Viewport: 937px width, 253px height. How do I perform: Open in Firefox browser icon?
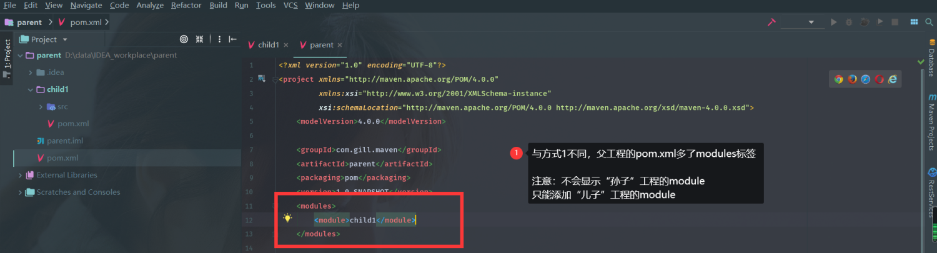(x=852, y=79)
